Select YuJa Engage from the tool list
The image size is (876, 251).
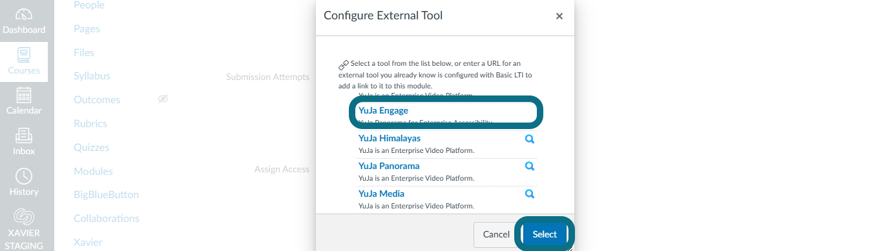[383, 111]
